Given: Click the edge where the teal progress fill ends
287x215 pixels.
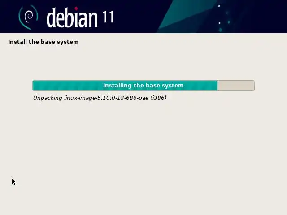Looking at the screenshot, I should (x=217, y=86).
